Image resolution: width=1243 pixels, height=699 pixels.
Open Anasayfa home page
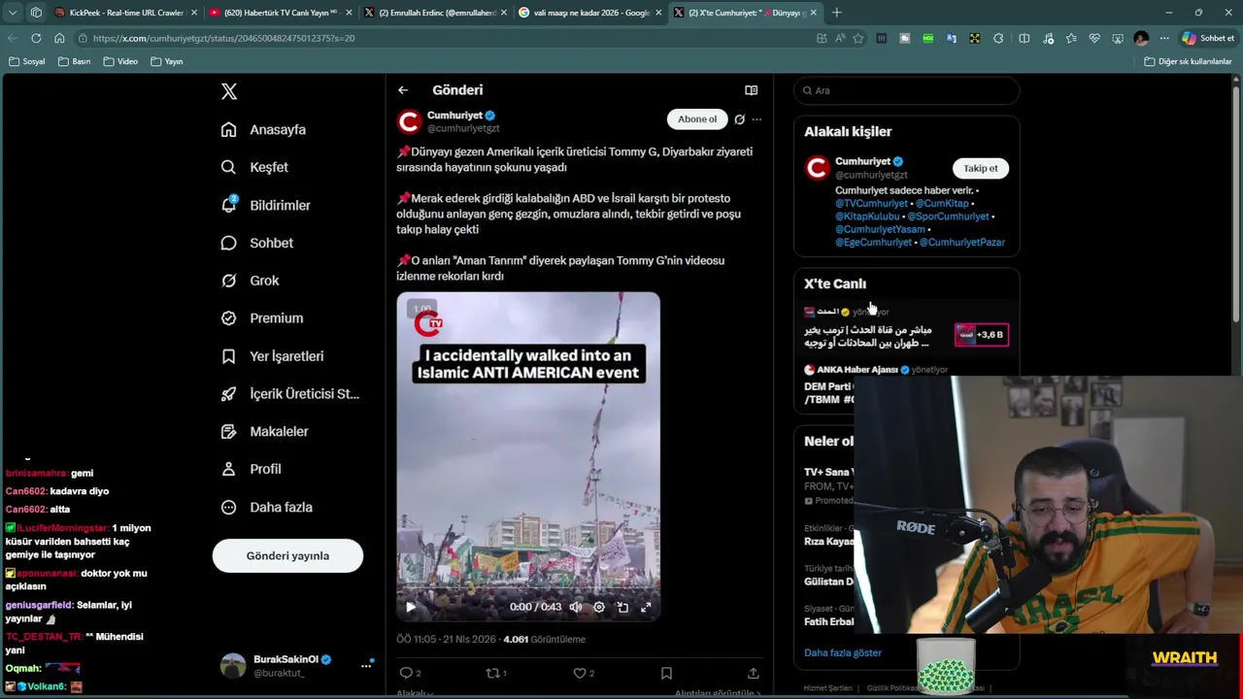[x=263, y=129]
